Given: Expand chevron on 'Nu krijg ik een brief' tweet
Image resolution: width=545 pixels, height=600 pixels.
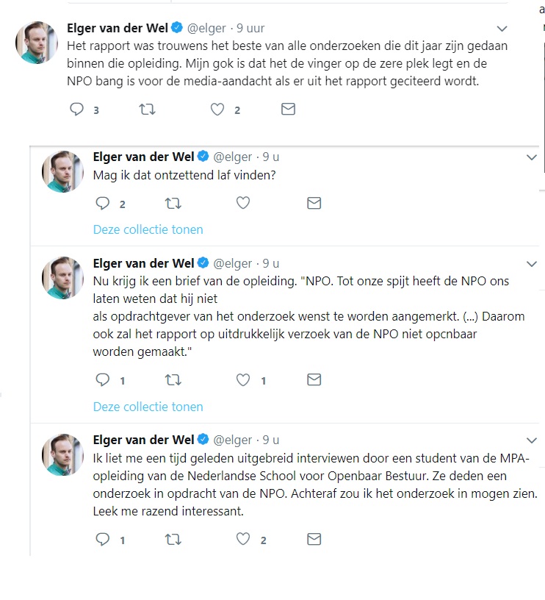Looking at the screenshot, I should [532, 264].
